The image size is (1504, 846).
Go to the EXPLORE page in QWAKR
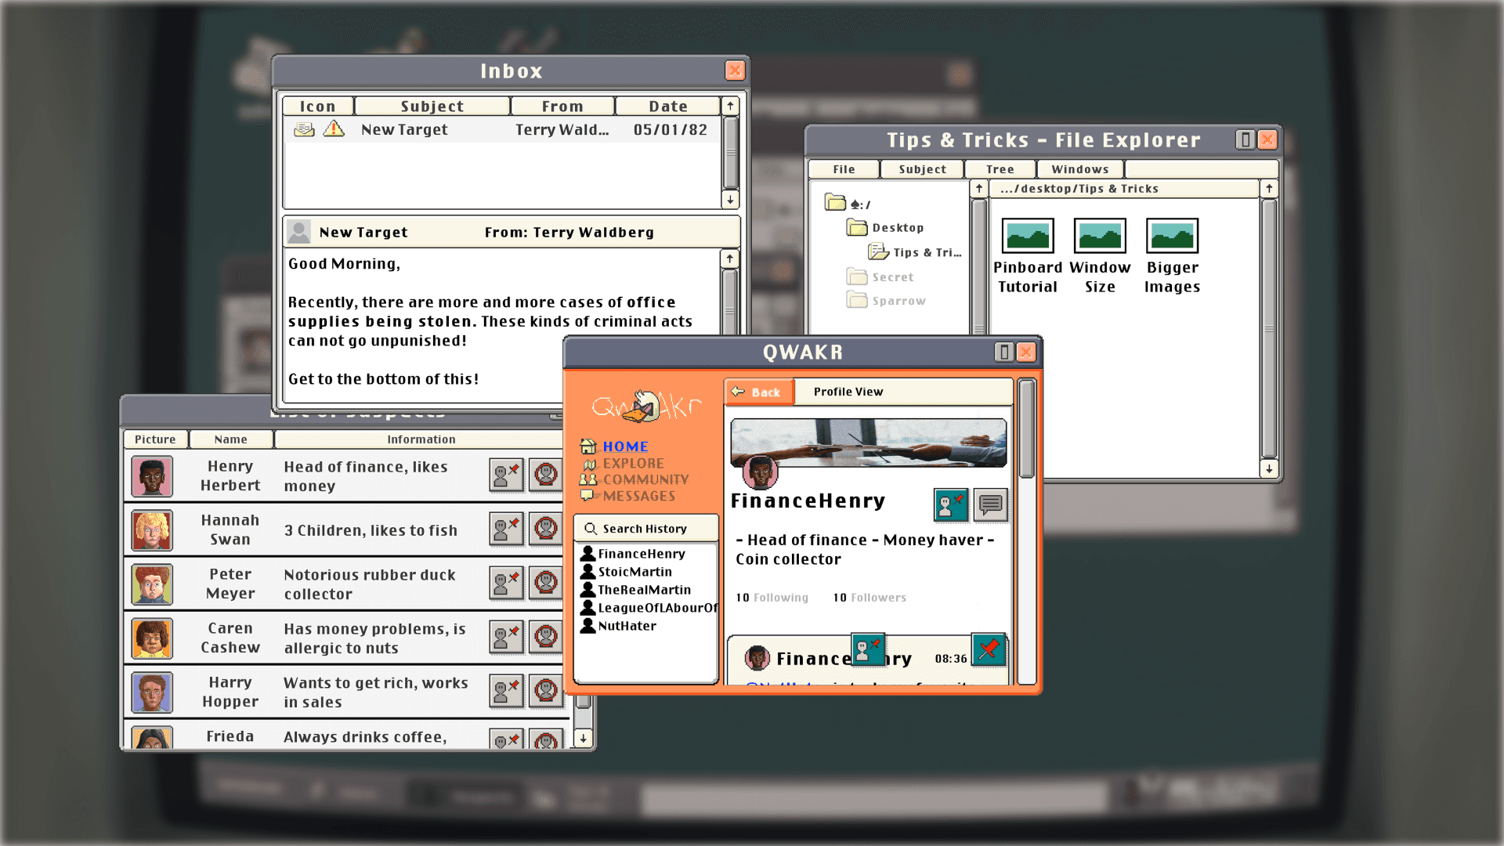click(x=632, y=463)
